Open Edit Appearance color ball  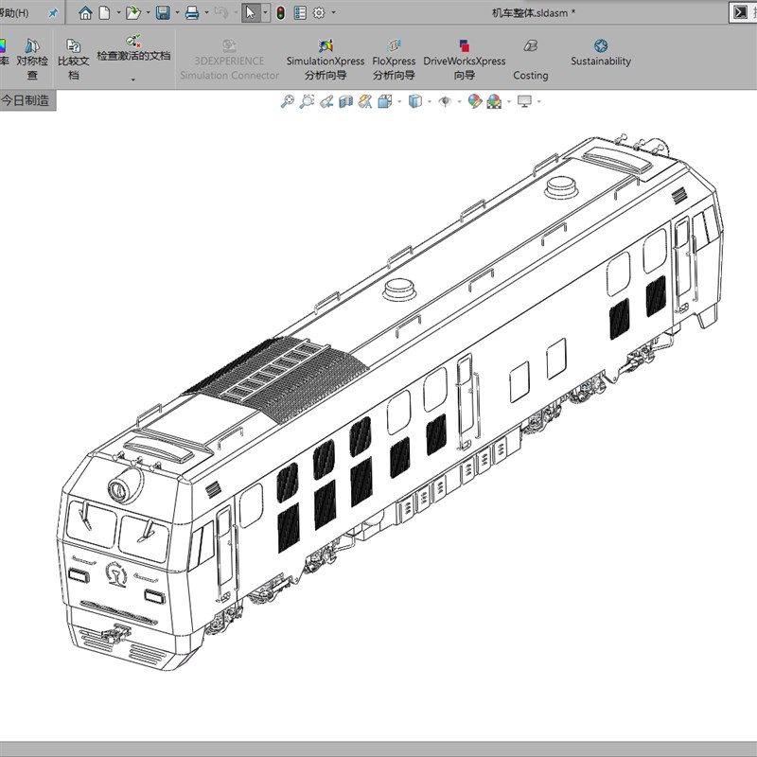tap(475, 101)
